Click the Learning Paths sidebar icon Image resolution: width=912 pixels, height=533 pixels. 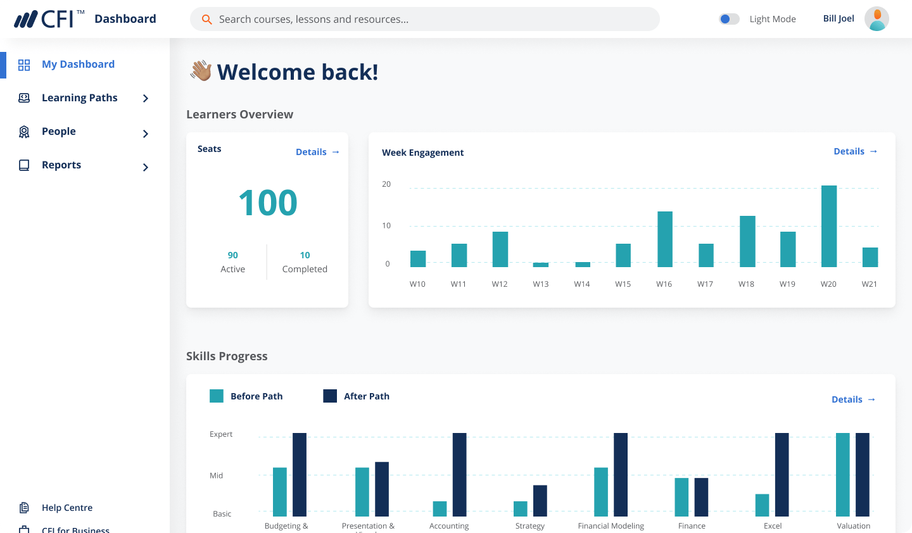[24, 98]
